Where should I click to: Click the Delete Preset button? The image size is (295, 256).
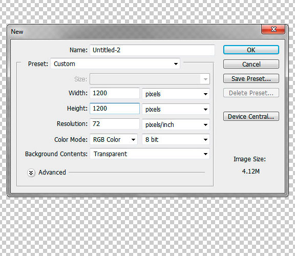point(251,93)
